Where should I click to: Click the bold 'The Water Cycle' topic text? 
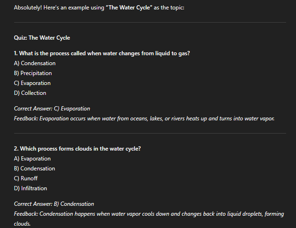[x=129, y=8]
